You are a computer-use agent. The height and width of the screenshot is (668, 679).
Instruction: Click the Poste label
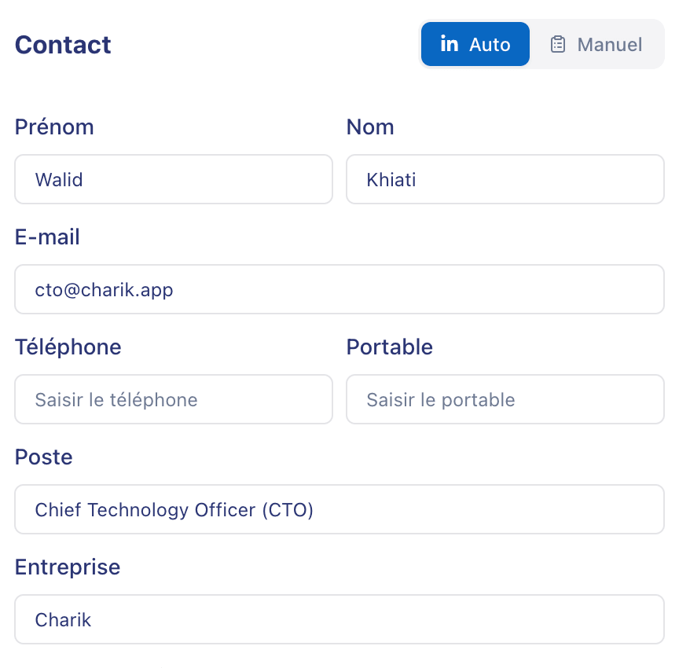44,457
